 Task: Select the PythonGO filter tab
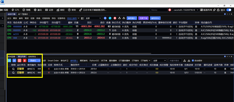click(94, 61)
